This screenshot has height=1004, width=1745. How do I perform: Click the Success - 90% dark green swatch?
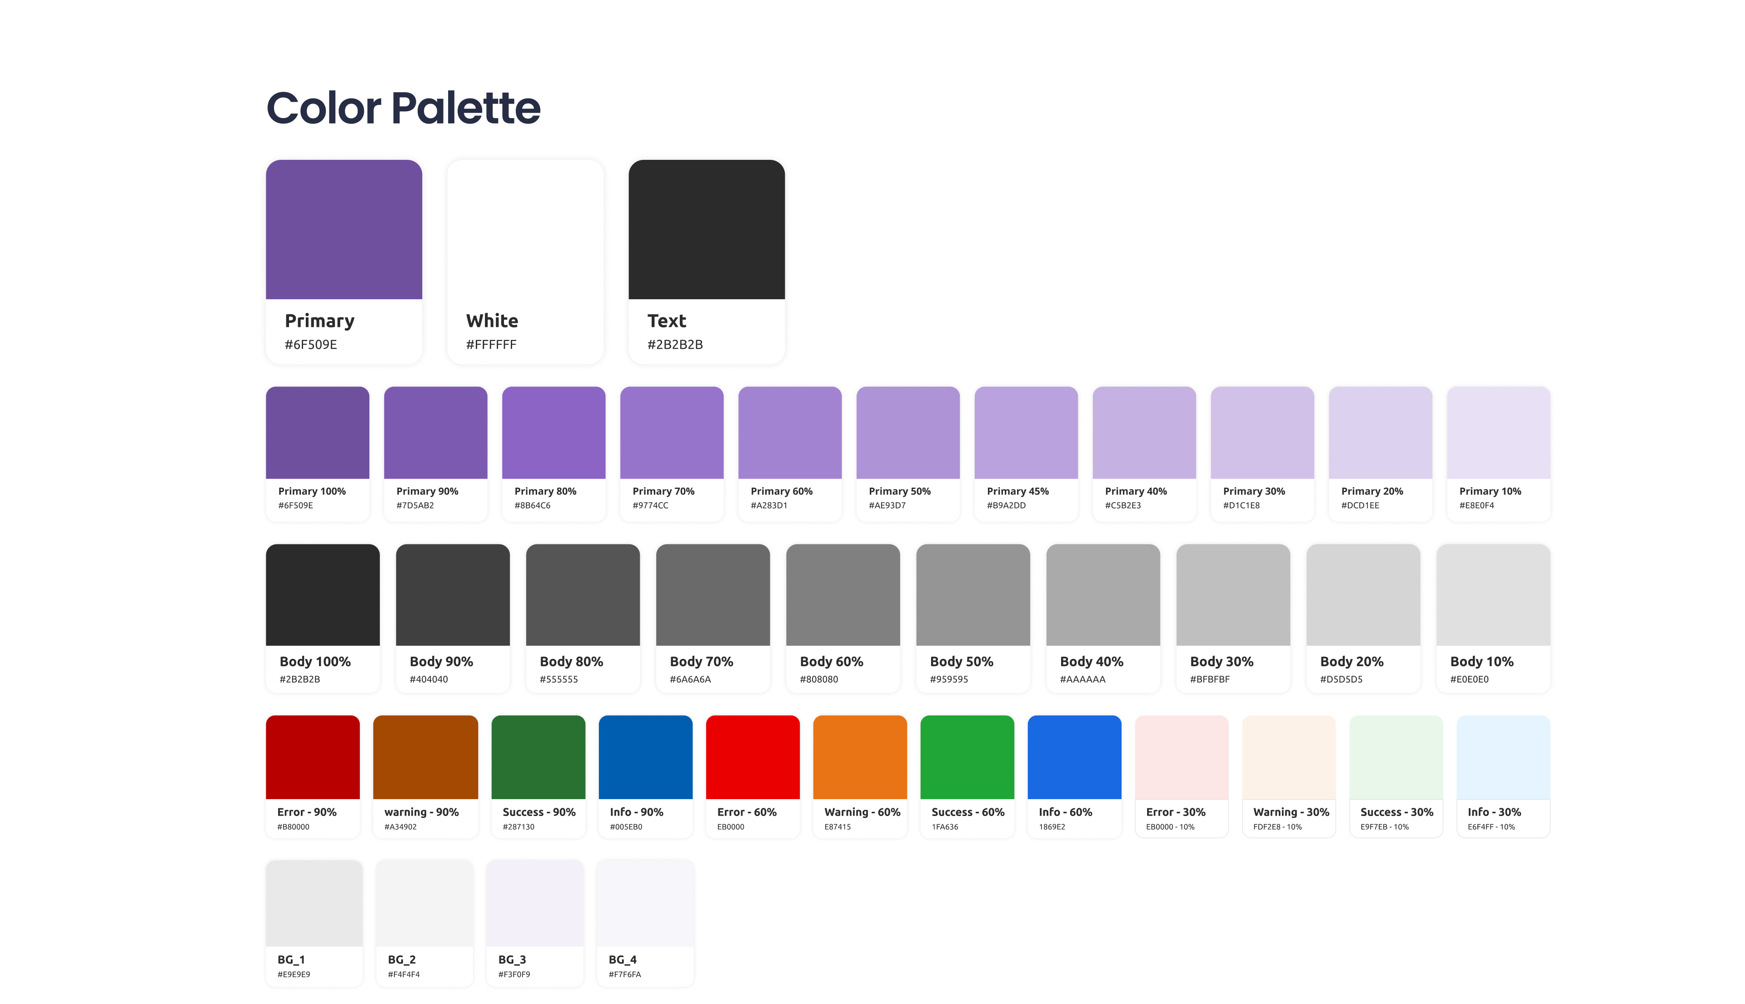tap(538, 757)
